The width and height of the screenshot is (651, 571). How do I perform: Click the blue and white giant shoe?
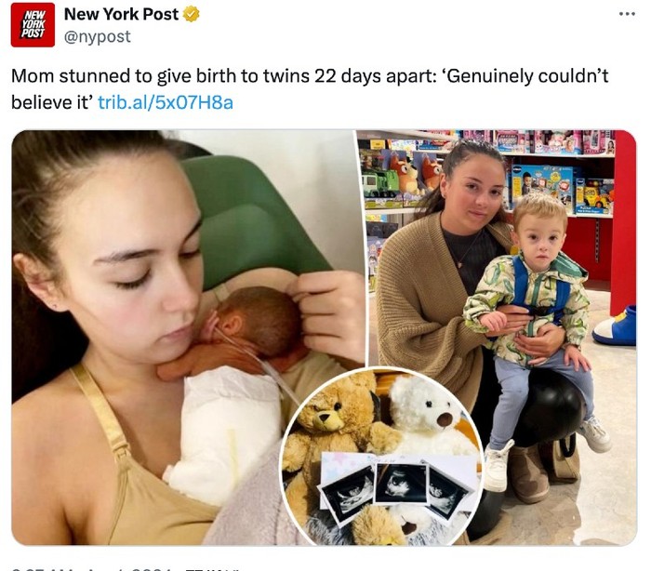[615, 325]
